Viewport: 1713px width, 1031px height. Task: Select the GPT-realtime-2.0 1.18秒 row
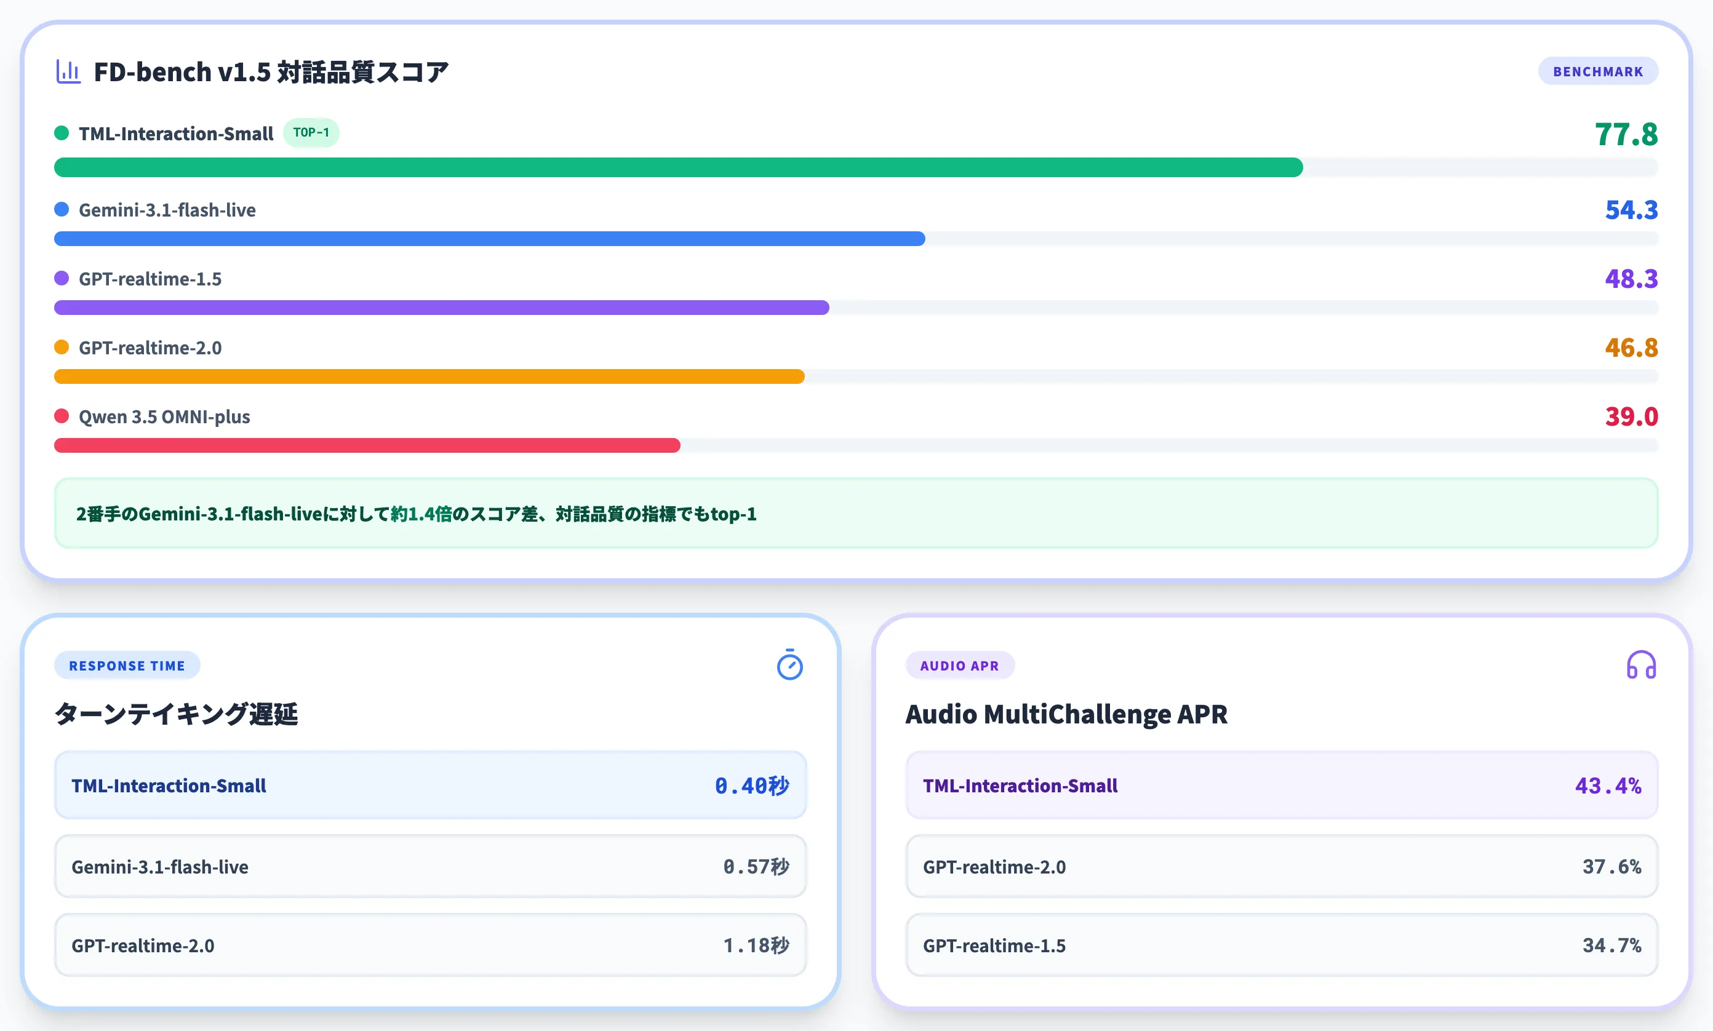pyautogui.click(x=430, y=945)
